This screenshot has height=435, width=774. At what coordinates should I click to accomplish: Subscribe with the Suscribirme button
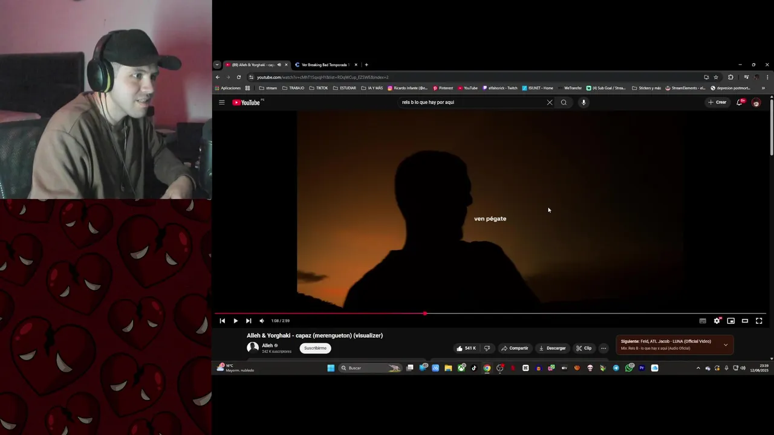[x=315, y=348]
